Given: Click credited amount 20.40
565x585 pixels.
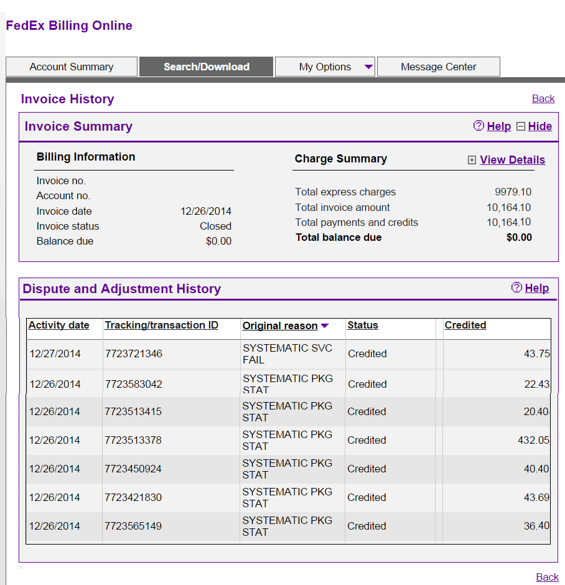Looking at the screenshot, I should (536, 411).
